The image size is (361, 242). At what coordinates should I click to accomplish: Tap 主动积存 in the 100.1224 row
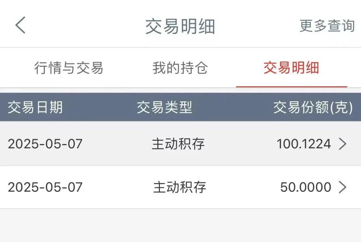178,144
